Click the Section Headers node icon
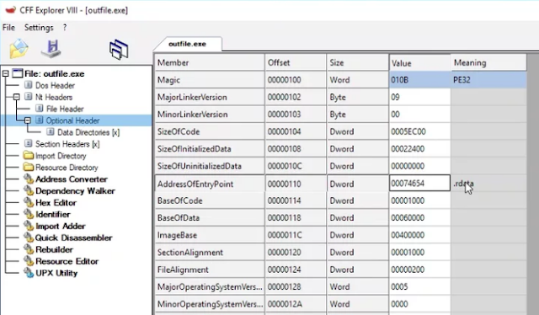 coord(29,143)
